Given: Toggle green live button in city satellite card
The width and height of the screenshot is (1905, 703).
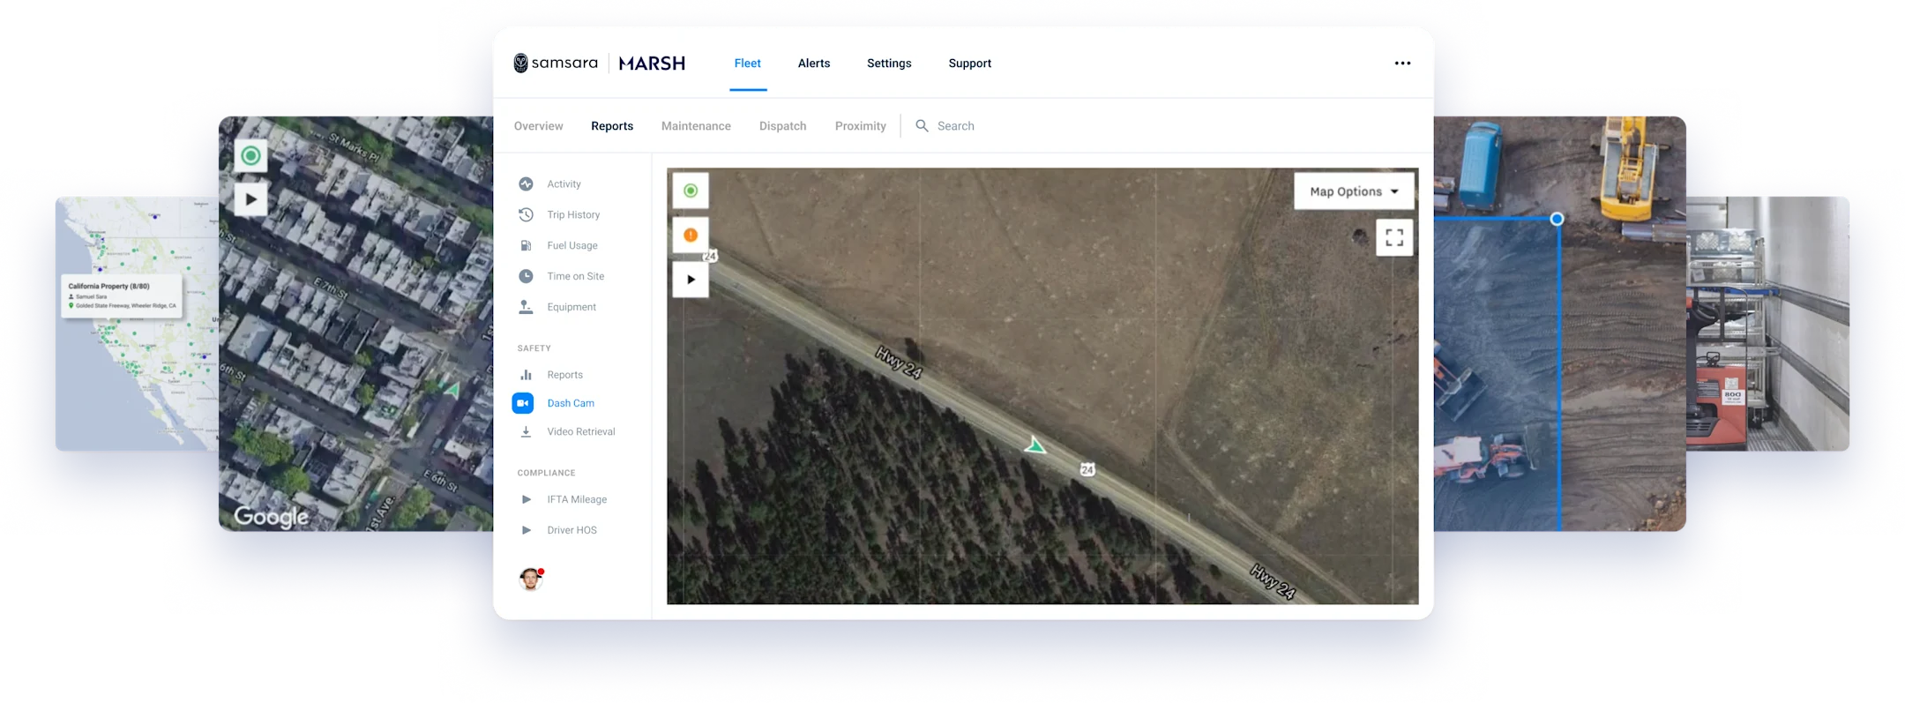Looking at the screenshot, I should pos(251,156).
